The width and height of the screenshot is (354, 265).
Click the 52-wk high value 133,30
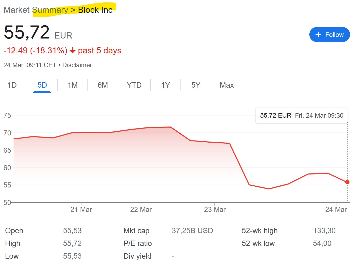pos(324,230)
